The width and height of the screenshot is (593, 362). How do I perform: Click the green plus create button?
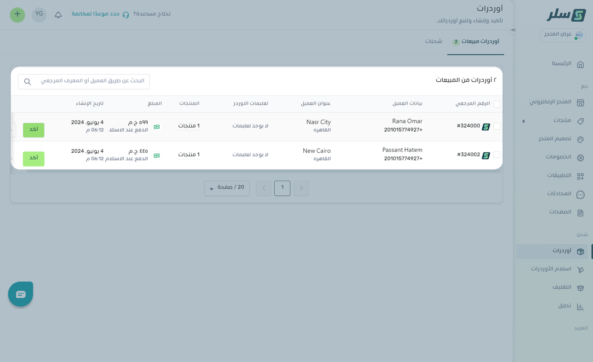tap(17, 15)
